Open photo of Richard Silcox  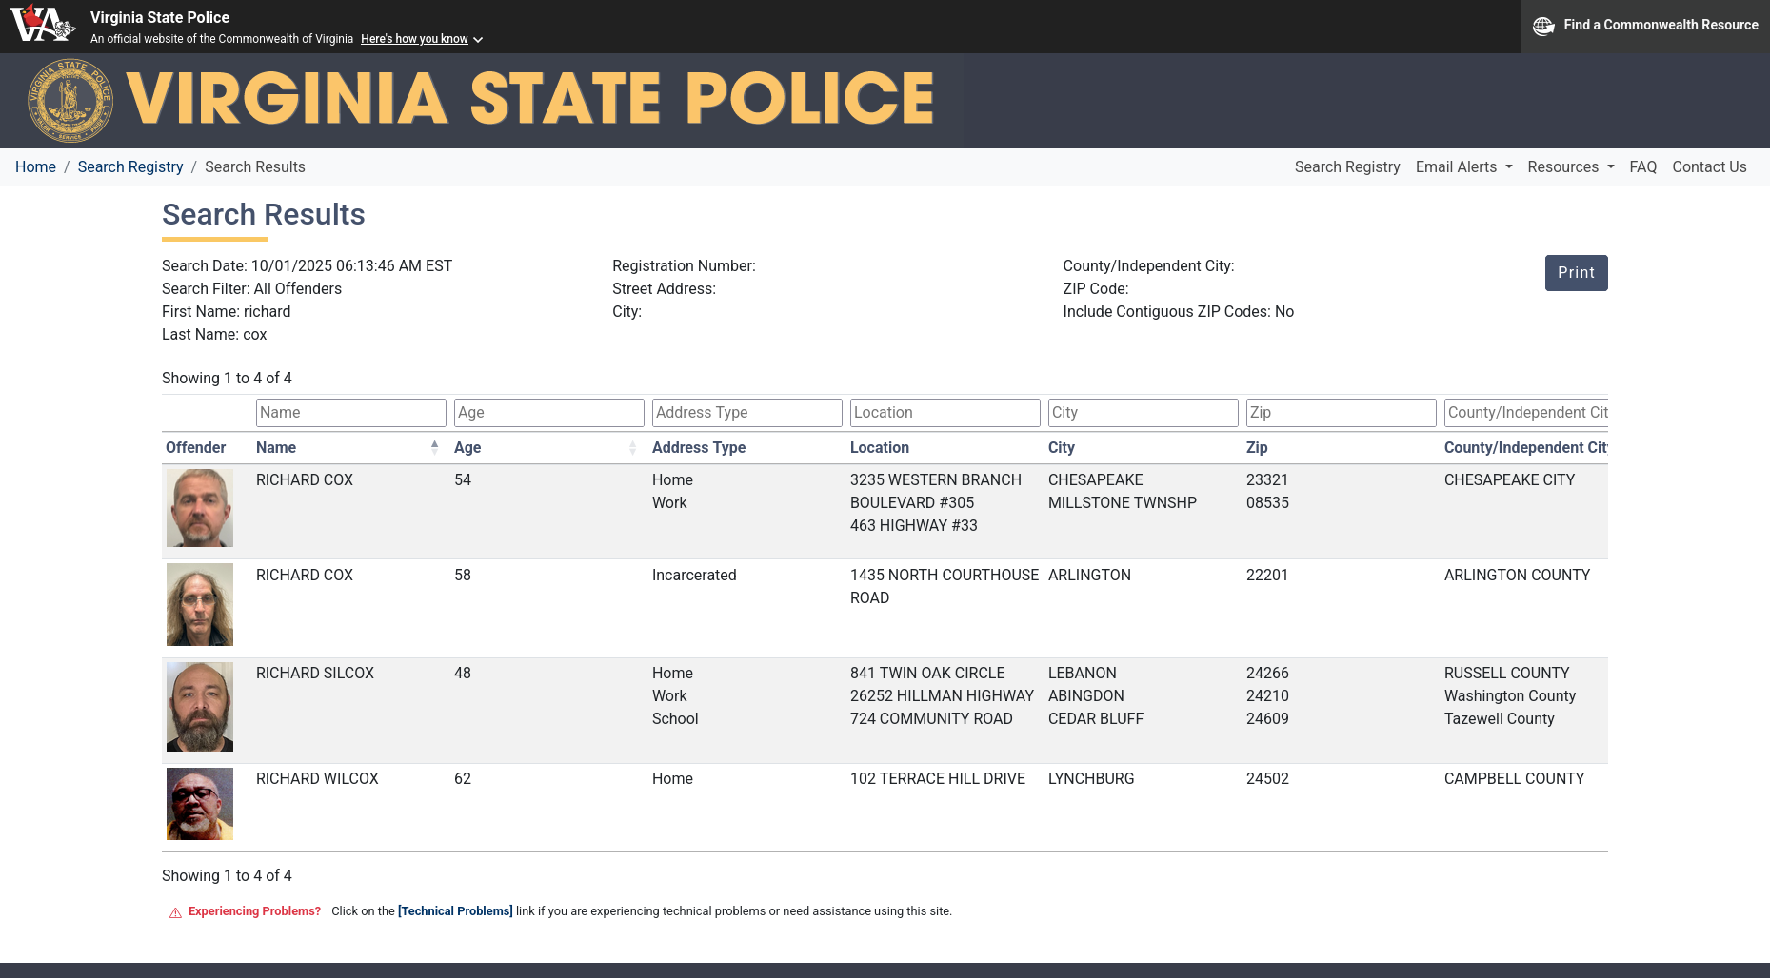[200, 707]
